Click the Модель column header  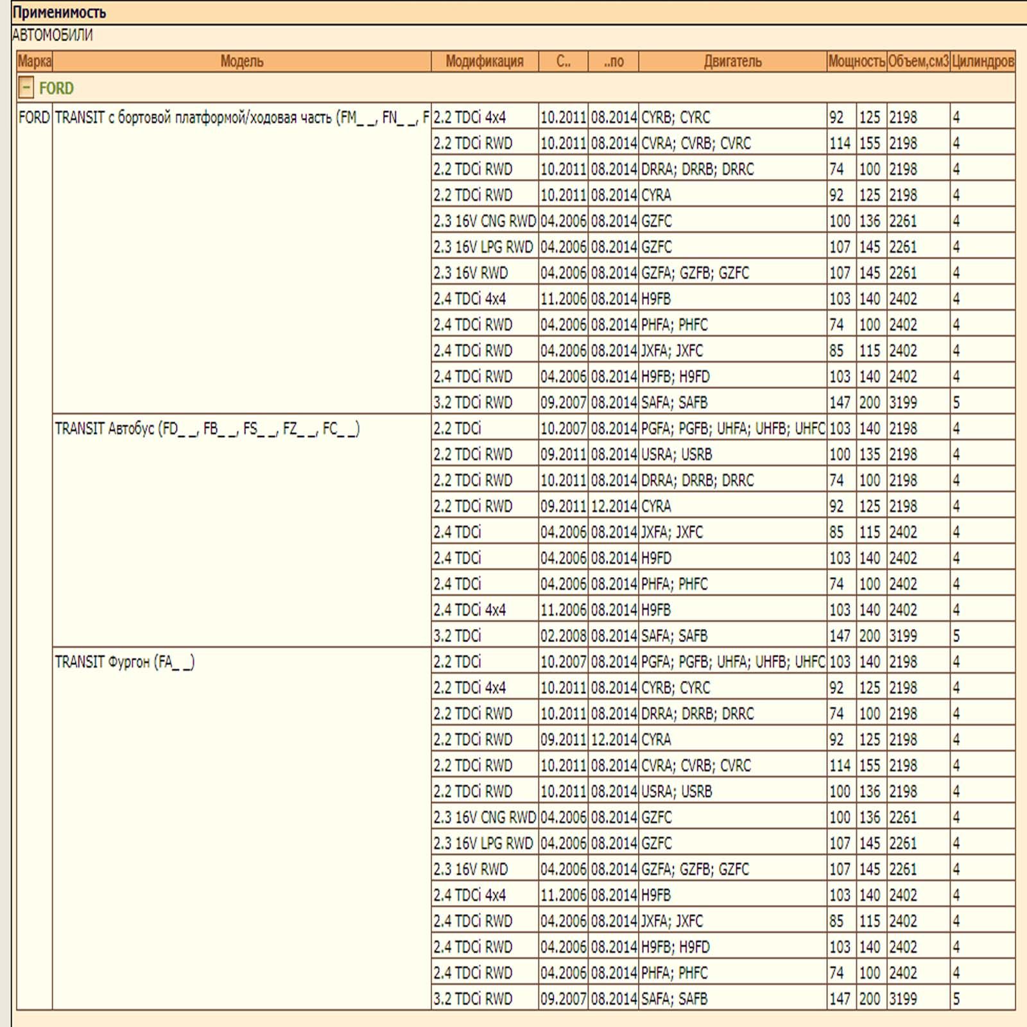point(241,62)
